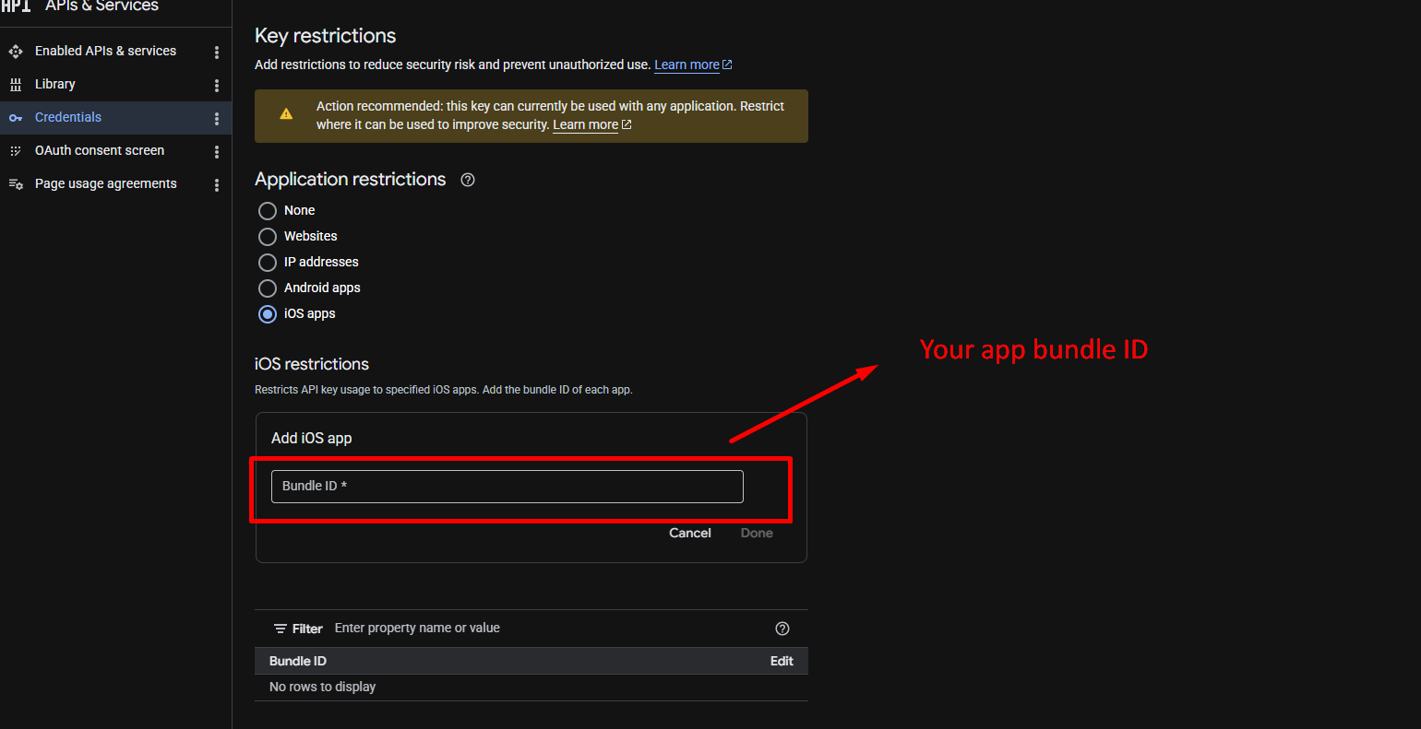The image size is (1421, 729).
Task: Select None application restriction
Action: click(268, 211)
